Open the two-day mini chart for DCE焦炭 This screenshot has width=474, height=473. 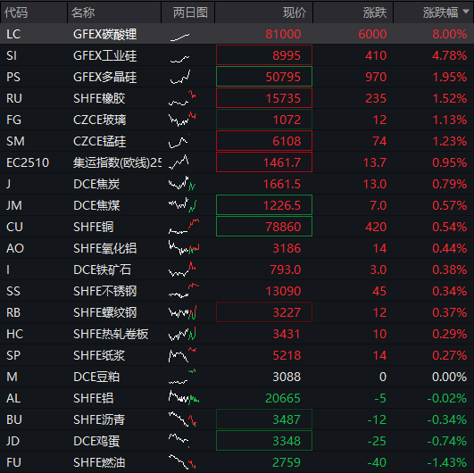pyautogui.click(x=182, y=184)
